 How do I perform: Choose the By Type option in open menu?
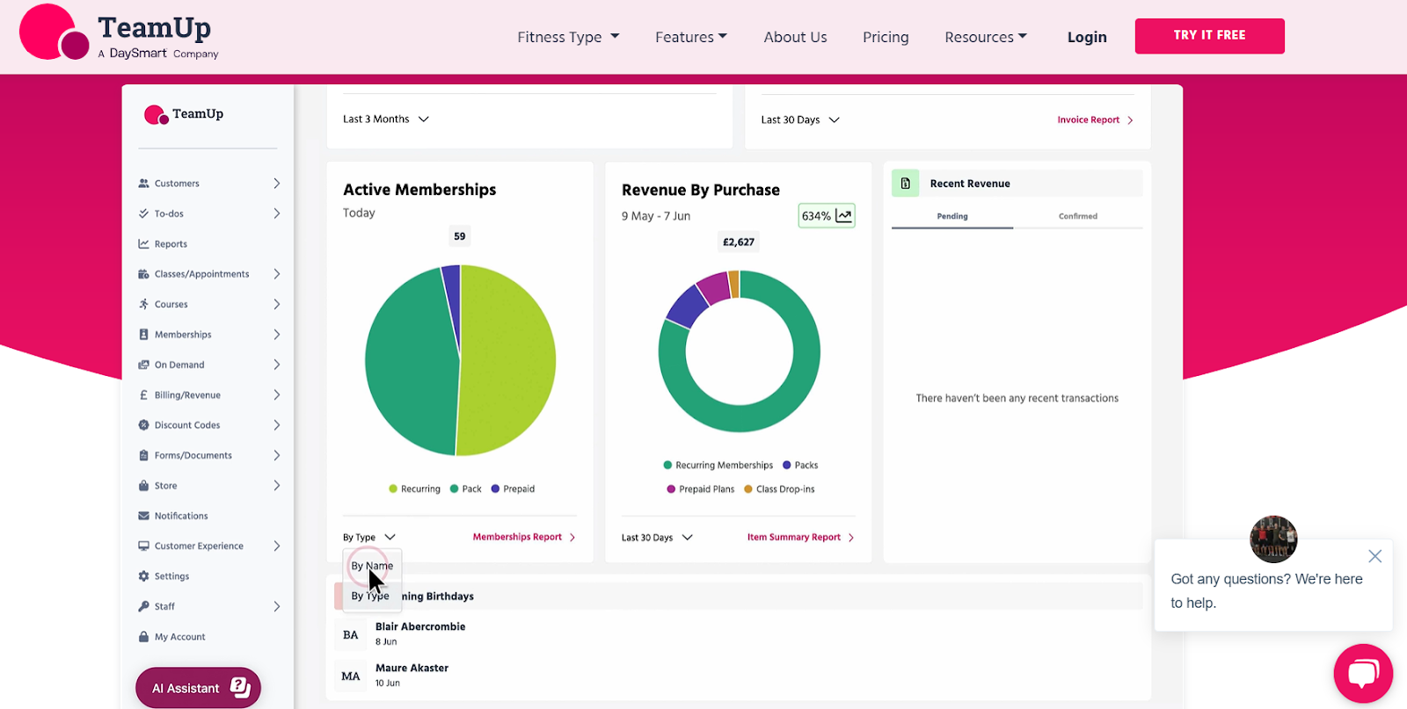coord(370,596)
